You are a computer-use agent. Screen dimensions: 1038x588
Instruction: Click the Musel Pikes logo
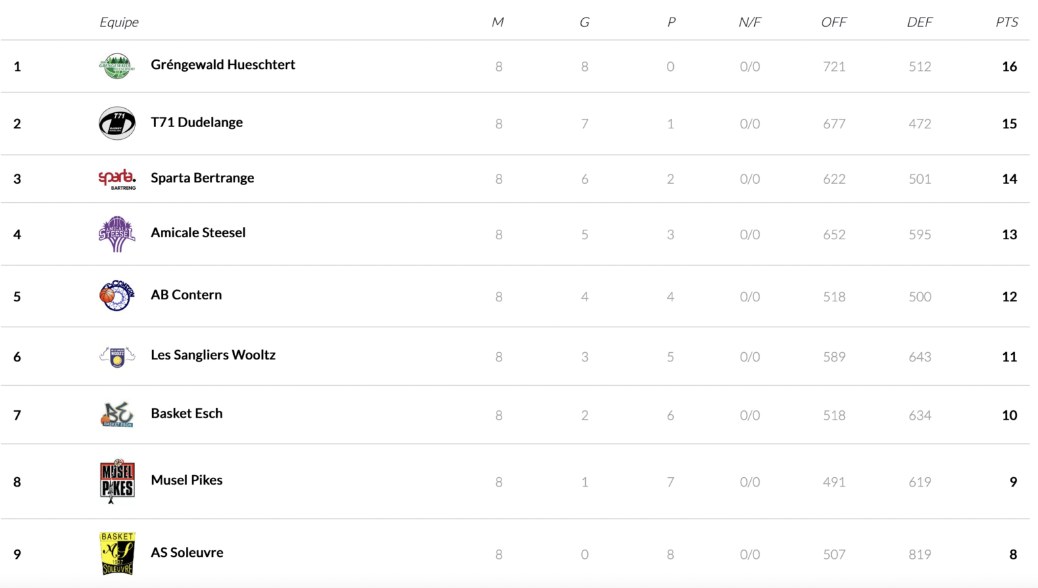[117, 481]
